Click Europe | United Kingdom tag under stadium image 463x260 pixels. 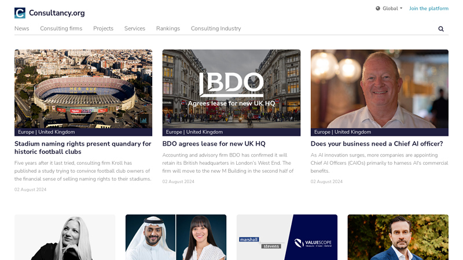tap(46, 132)
